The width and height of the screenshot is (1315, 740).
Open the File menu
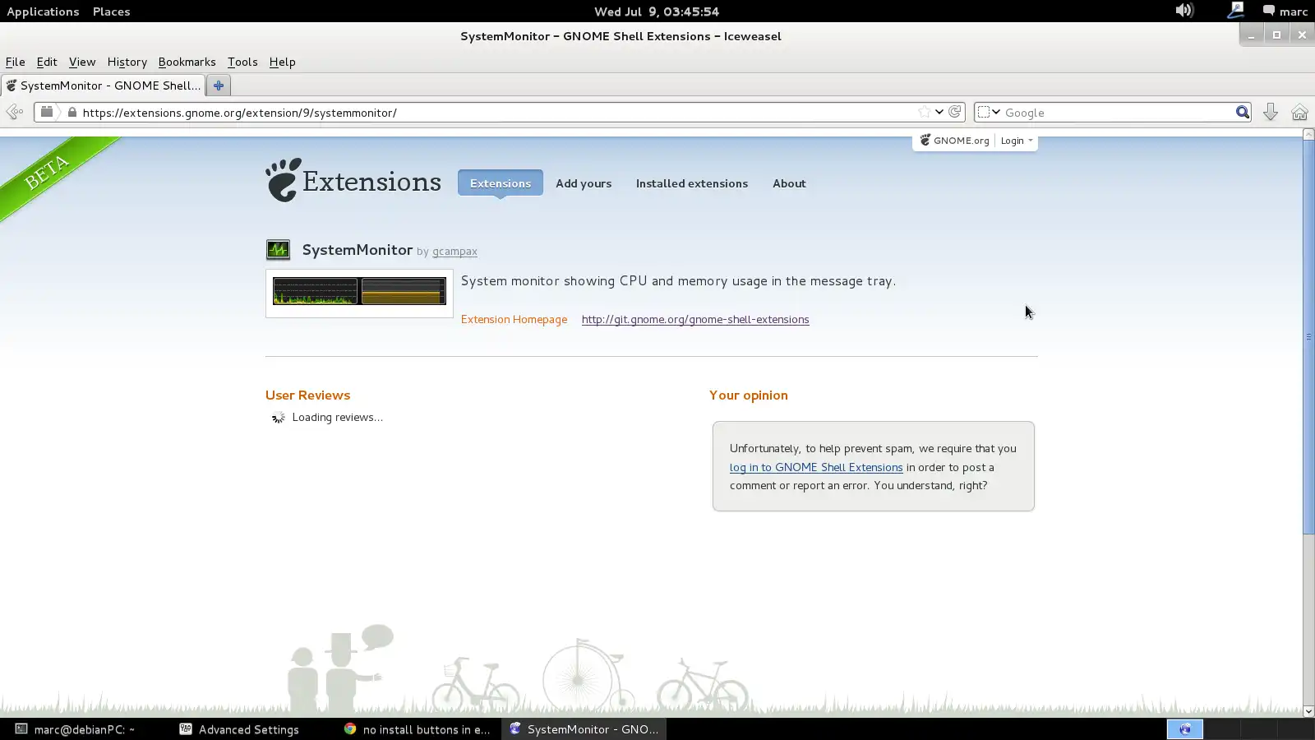point(15,62)
